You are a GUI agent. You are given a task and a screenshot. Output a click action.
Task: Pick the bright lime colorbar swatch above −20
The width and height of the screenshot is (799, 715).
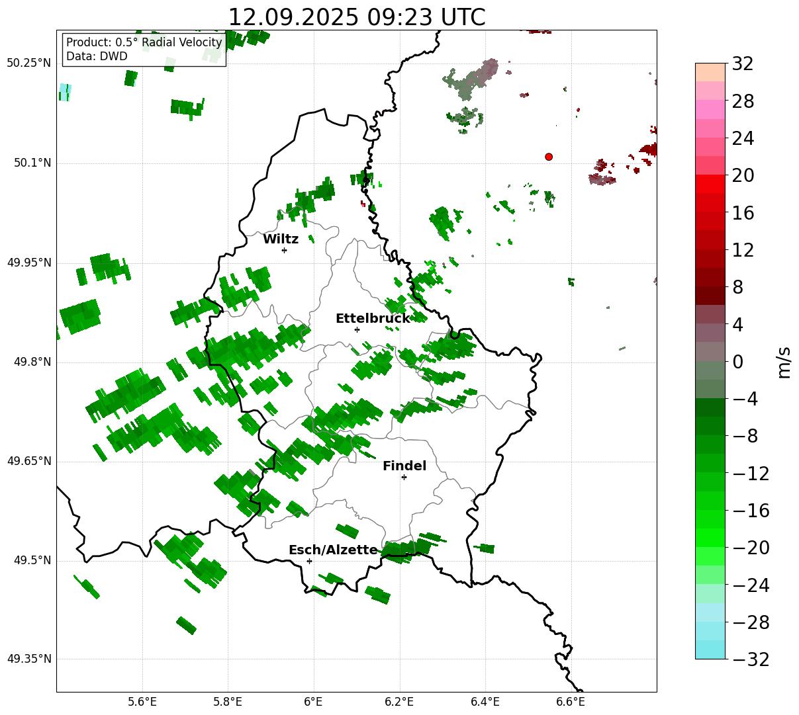click(710, 538)
